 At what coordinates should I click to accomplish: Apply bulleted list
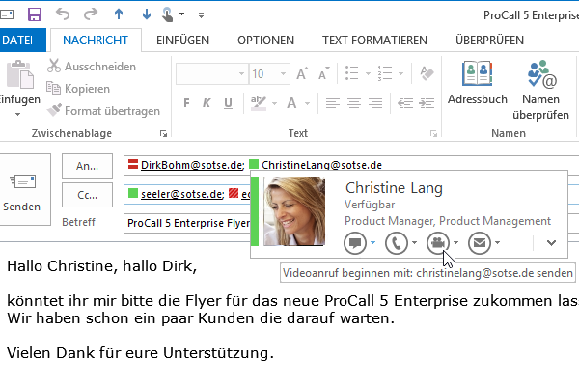[x=351, y=73]
